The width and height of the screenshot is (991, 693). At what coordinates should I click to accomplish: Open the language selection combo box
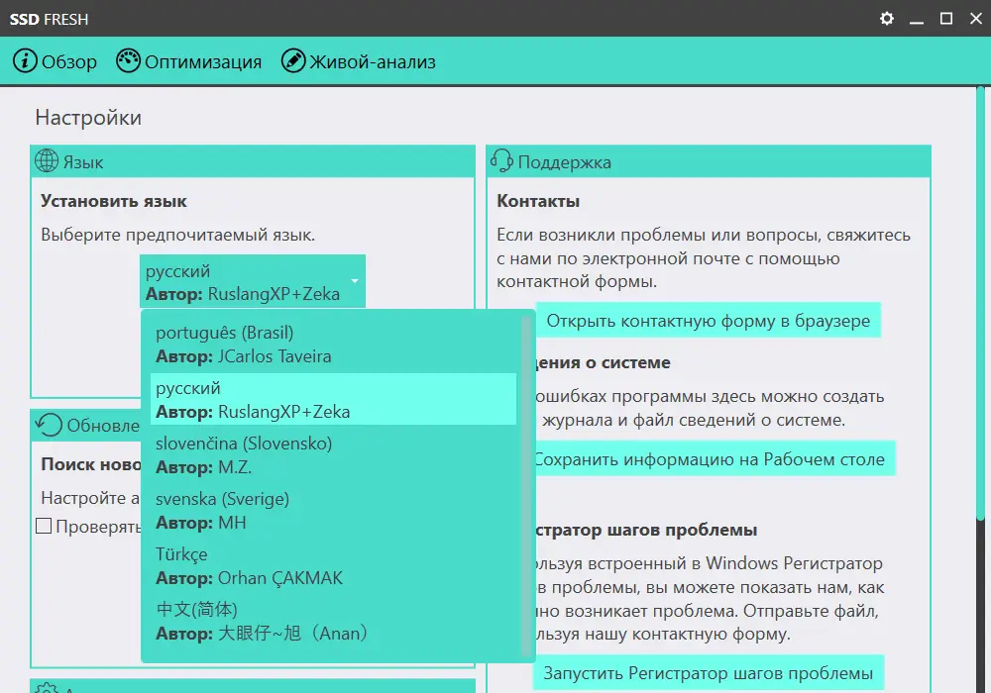(253, 280)
